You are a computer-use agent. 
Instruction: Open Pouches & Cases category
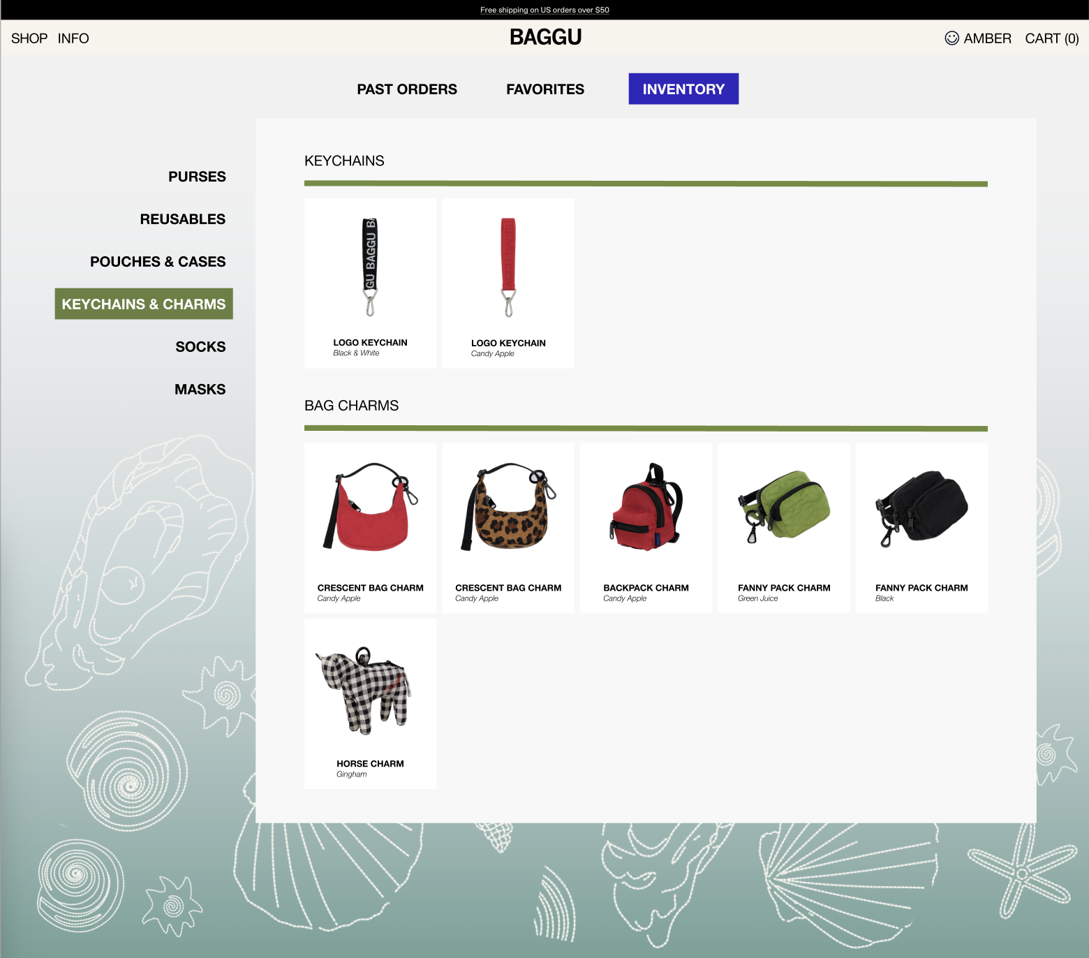point(158,262)
